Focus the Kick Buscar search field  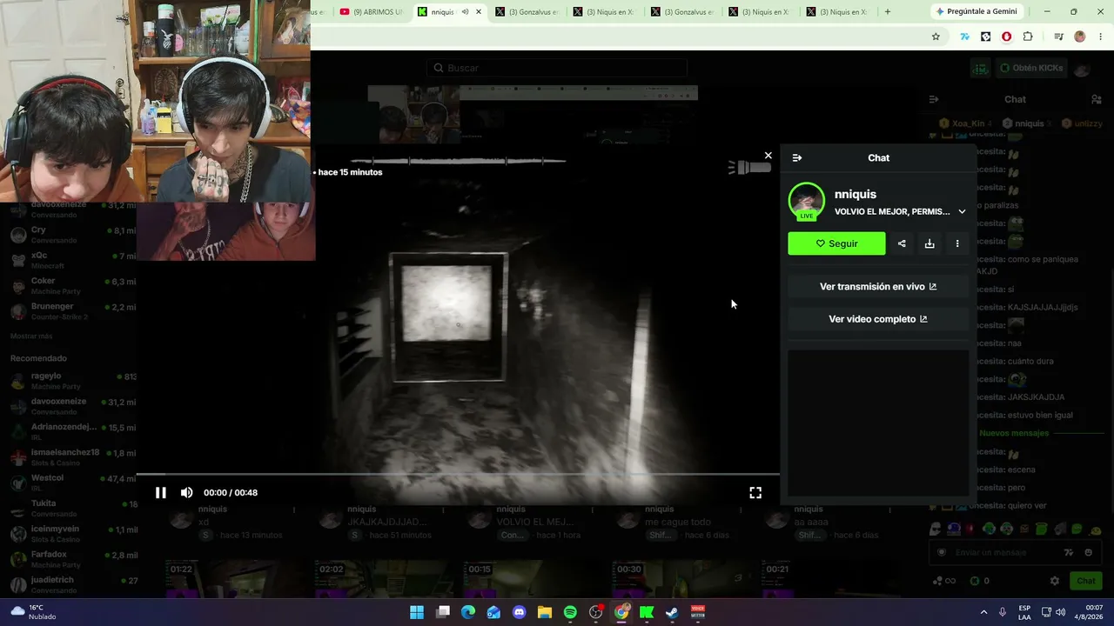click(x=557, y=68)
